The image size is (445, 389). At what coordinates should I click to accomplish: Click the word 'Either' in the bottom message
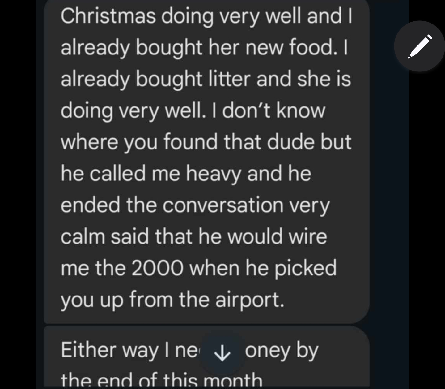coord(88,350)
